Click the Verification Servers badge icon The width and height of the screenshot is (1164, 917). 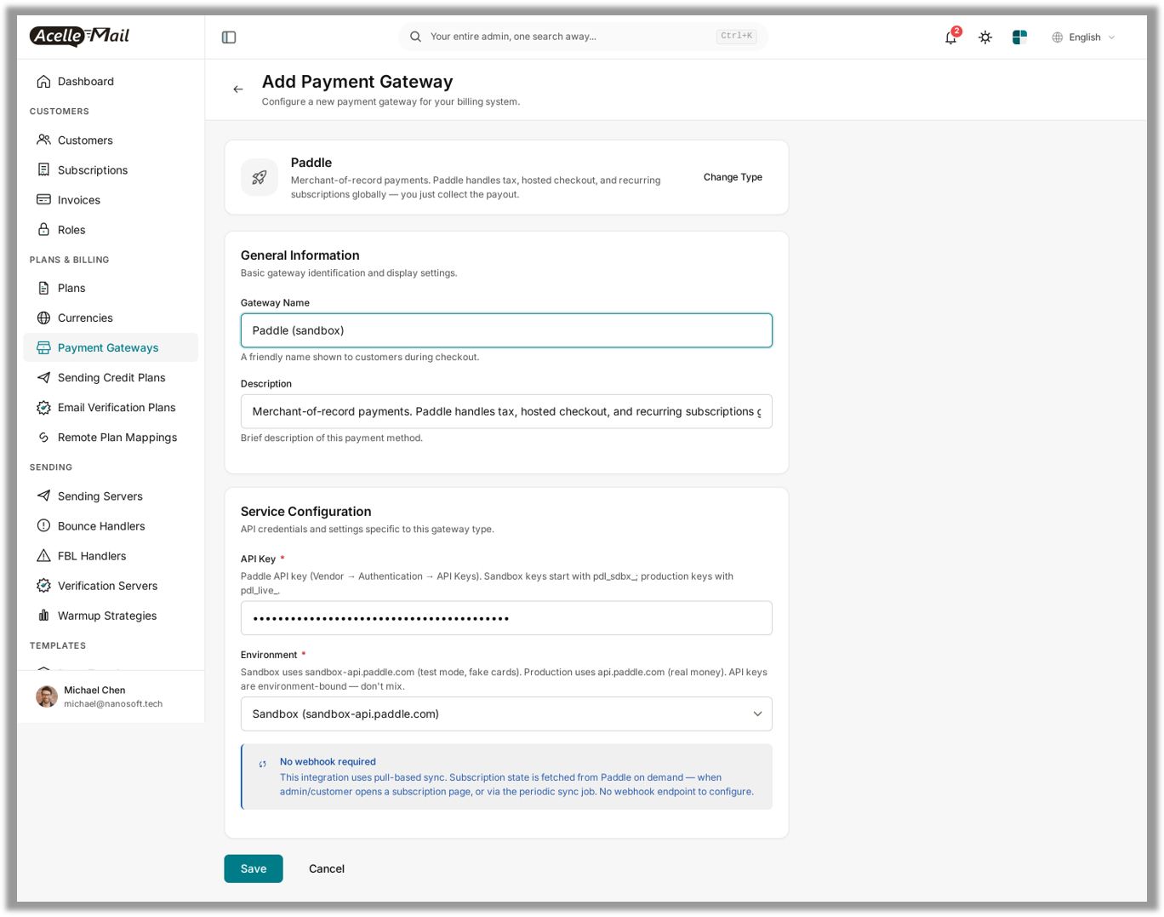(x=43, y=585)
